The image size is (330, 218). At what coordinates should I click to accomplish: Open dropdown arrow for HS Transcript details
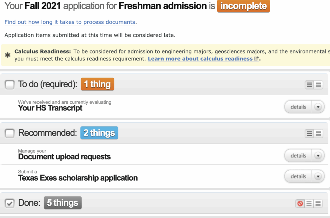318,107
